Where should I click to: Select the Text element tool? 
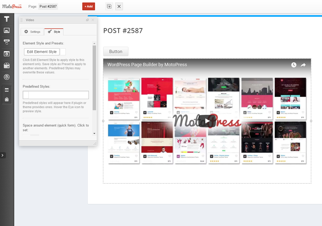point(7,19)
